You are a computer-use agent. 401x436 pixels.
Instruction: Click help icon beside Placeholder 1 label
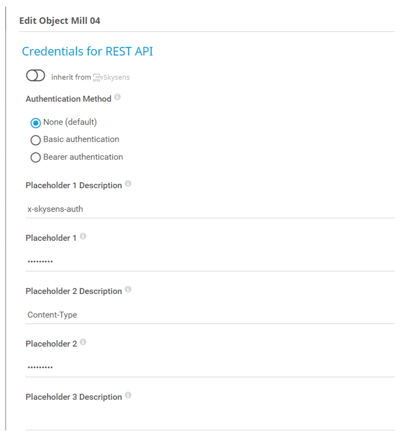83,236
